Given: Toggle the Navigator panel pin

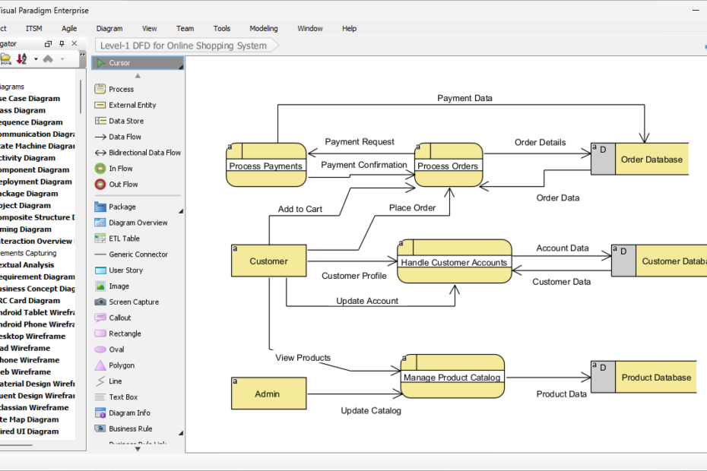Looking at the screenshot, I should pyautogui.click(x=62, y=44).
